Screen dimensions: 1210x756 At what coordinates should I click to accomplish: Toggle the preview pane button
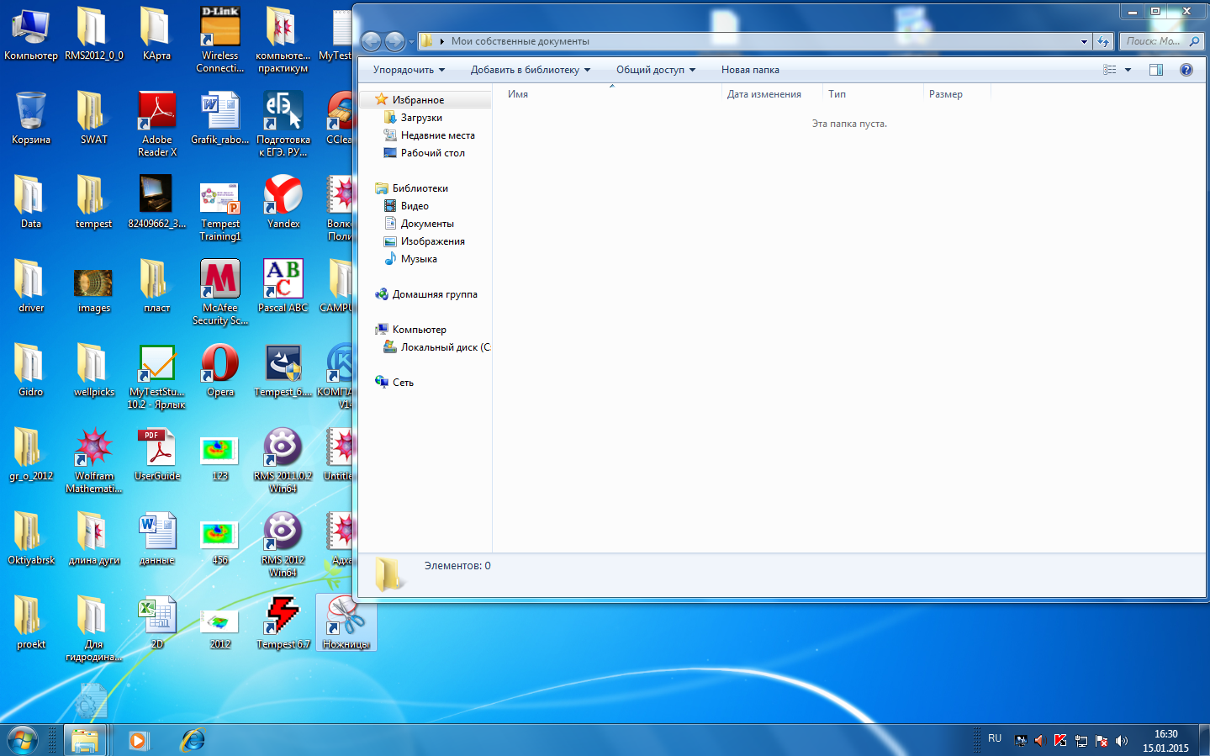(1156, 70)
